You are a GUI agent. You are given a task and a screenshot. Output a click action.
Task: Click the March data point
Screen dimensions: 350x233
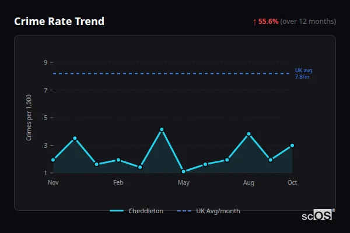[x=140, y=167]
